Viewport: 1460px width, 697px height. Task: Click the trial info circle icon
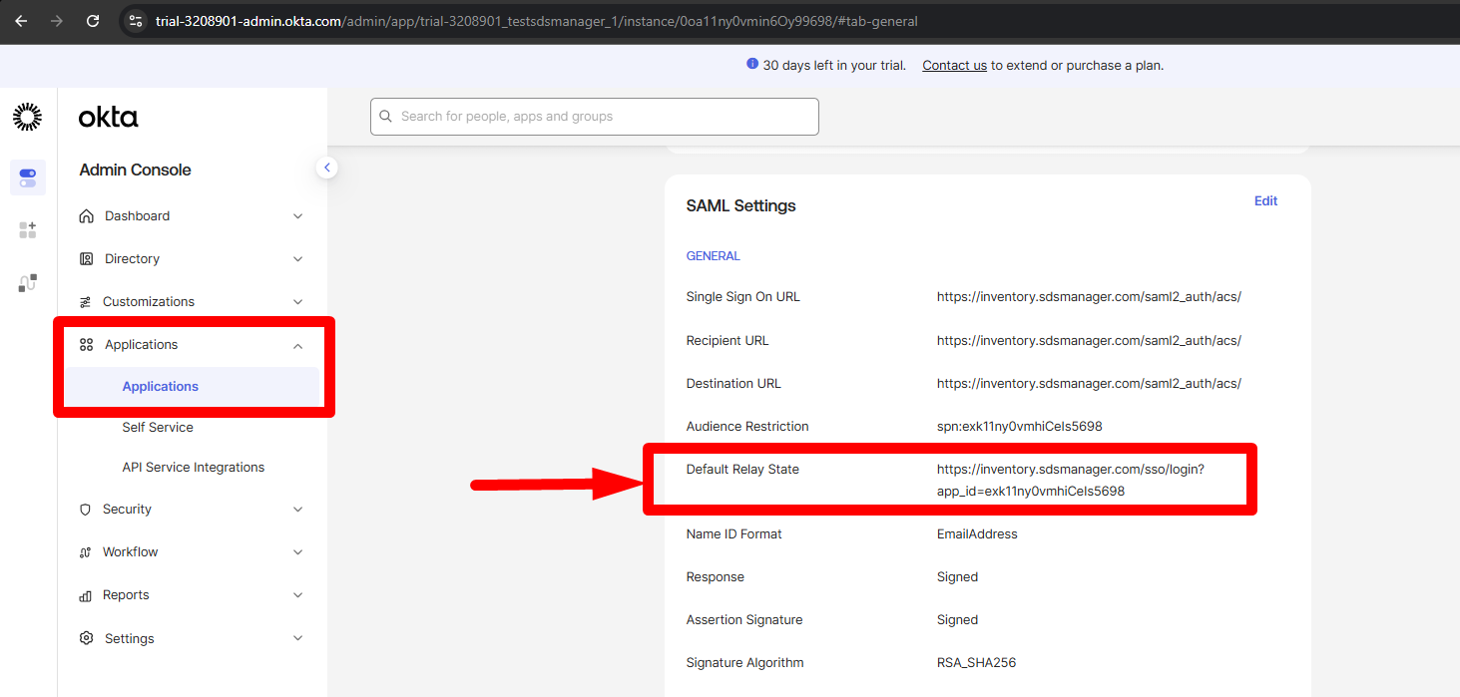point(752,65)
